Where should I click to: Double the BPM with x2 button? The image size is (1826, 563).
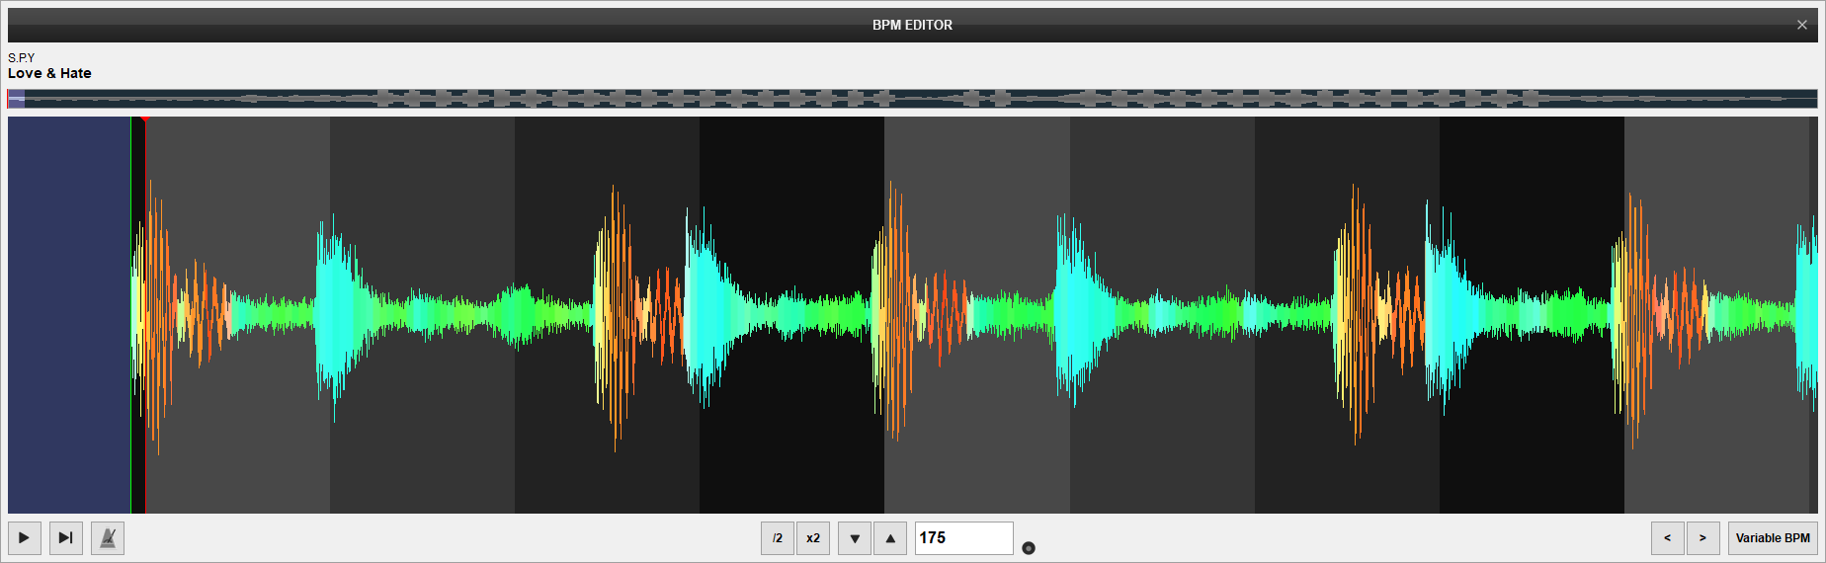(x=813, y=538)
